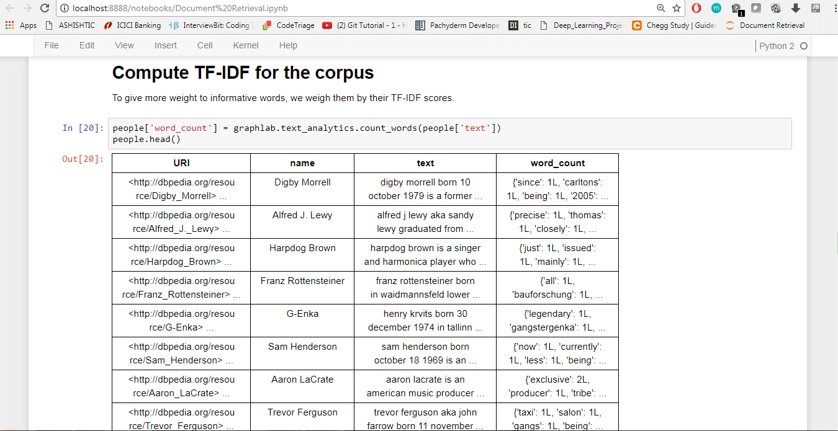
Task: Open the red stop-hand adblock extension
Action: (x=696, y=8)
